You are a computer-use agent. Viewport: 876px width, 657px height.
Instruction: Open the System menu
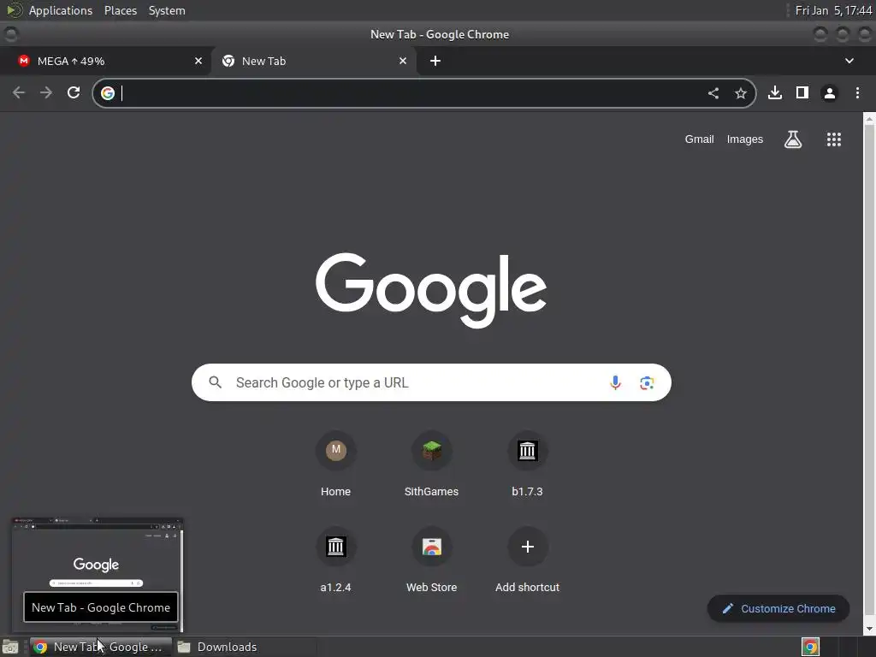pyautogui.click(x=167, y=10)
